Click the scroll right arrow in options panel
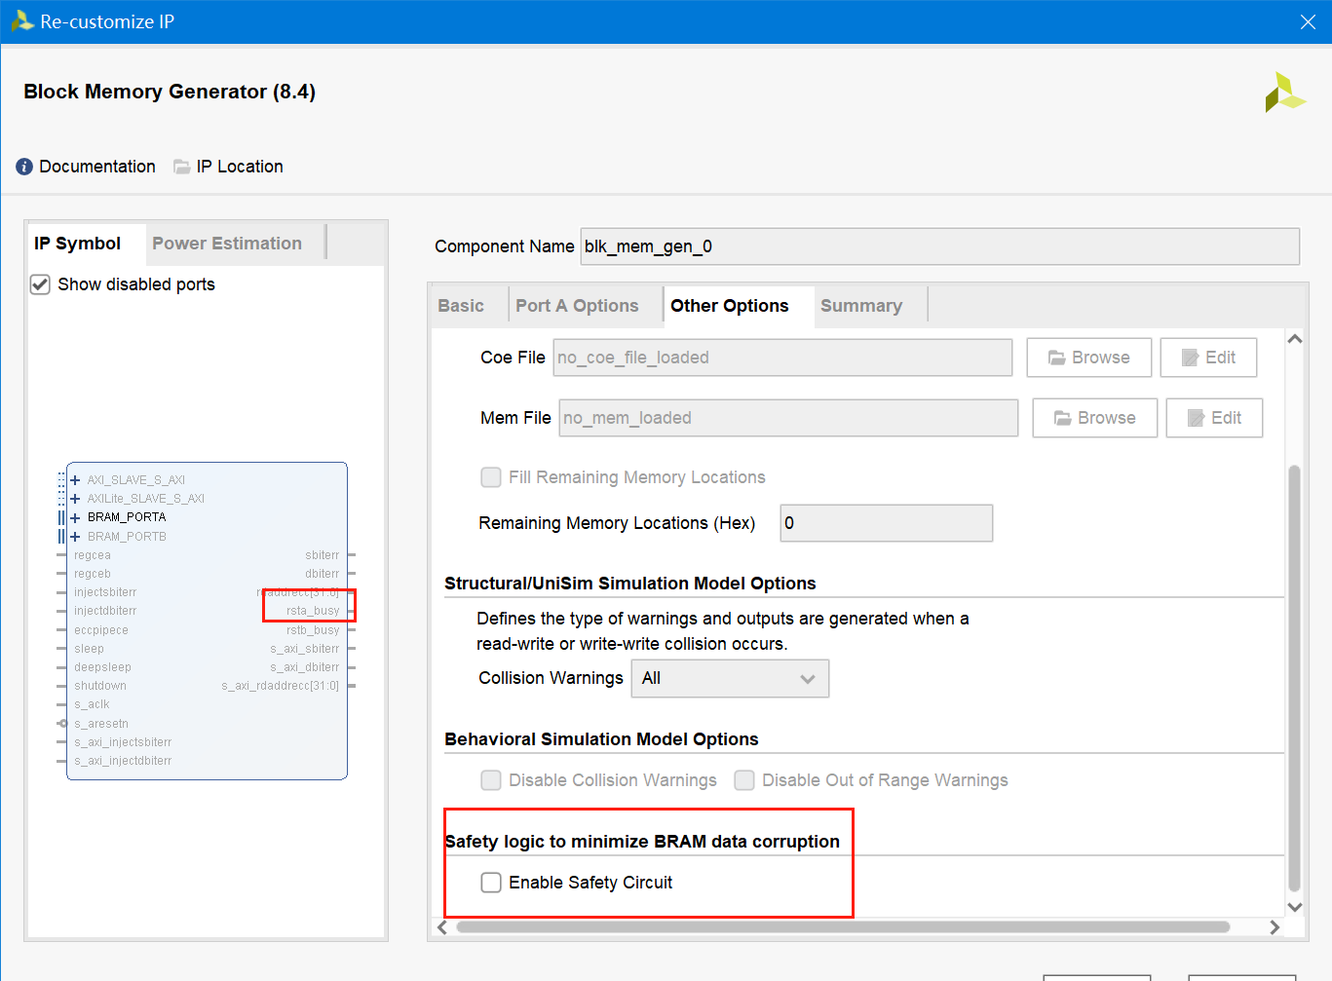 1275,927
